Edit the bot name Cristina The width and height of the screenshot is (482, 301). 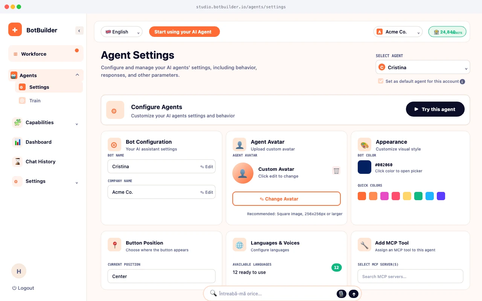click(207, 167)
